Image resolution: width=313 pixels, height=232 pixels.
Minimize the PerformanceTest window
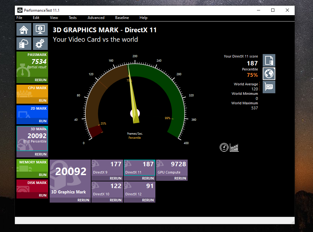259,10
